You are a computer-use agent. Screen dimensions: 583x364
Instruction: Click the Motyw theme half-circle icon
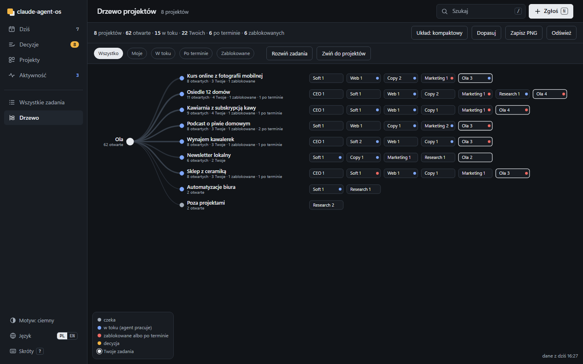coord(13,320)
